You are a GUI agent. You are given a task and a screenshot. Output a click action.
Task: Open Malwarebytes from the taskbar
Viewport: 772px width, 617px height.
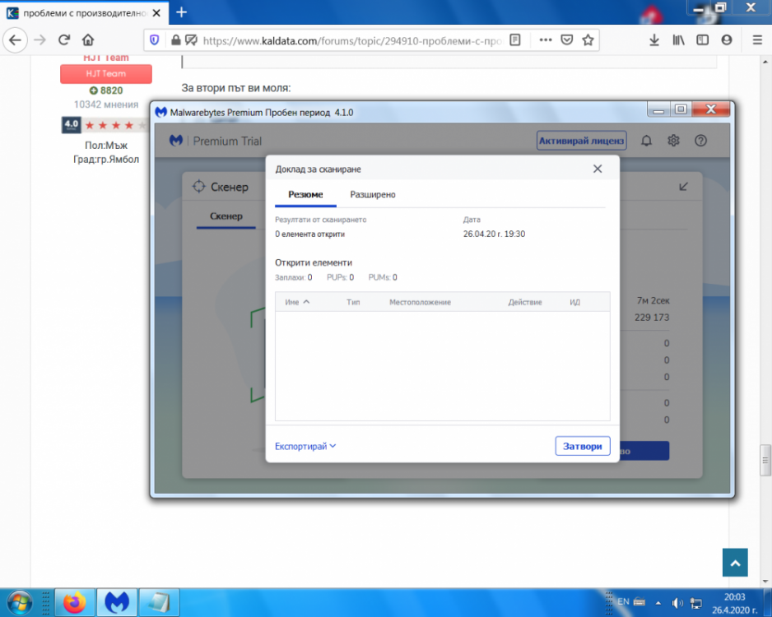[117, 602]
